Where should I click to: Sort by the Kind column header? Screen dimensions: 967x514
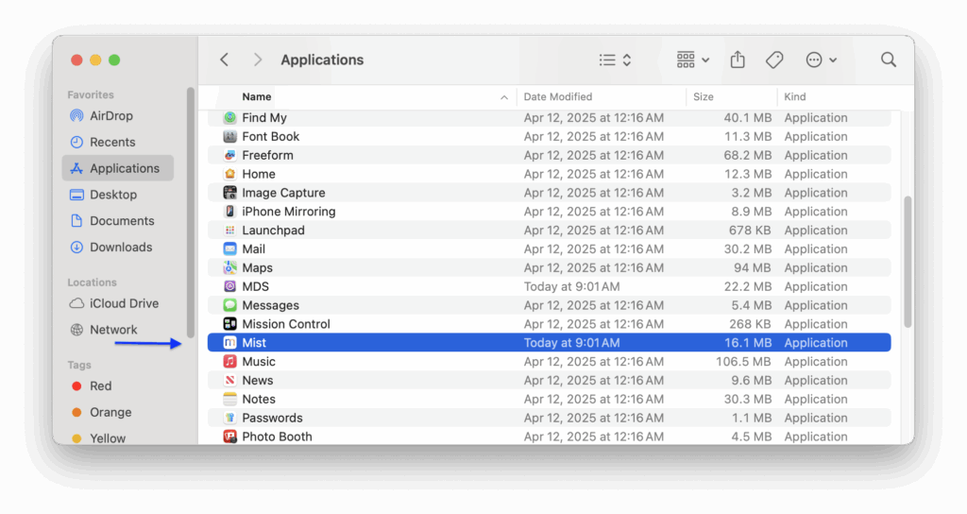pyautogui.click(x=795, y=97)
